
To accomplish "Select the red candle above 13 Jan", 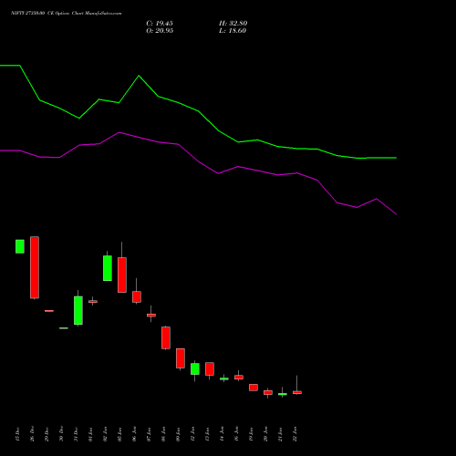I will (210, 368).
